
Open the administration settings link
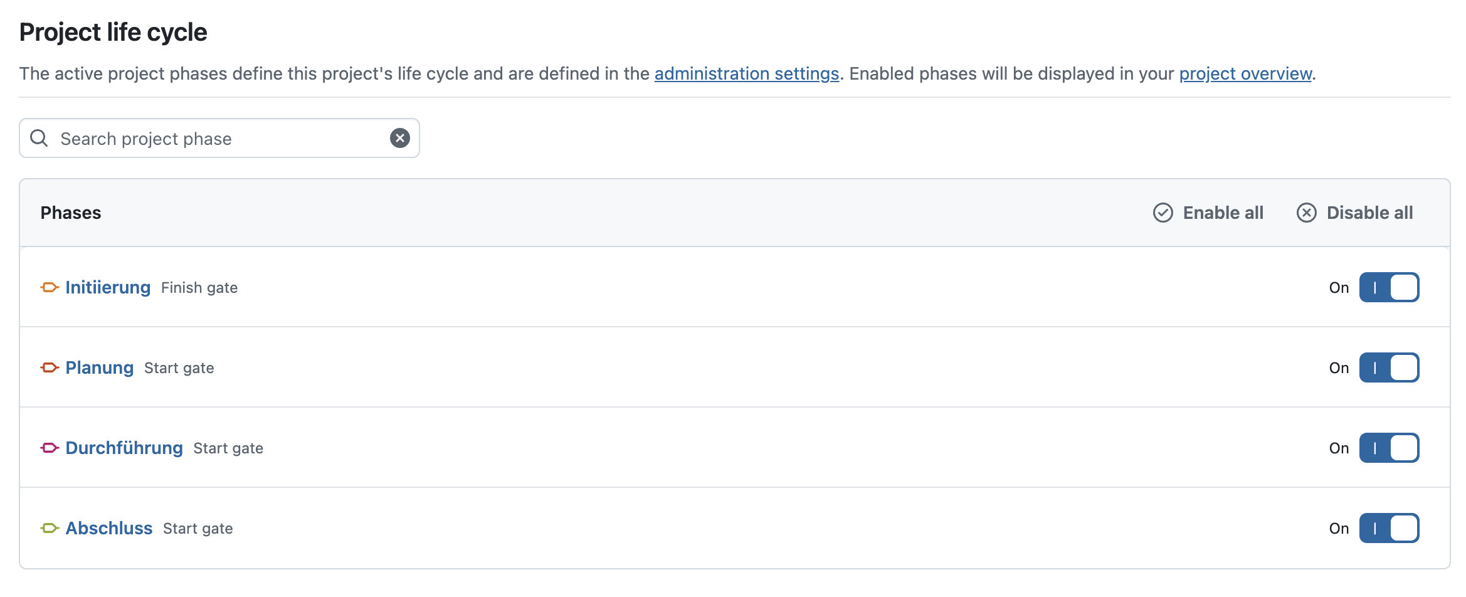(x=747, y=73)
